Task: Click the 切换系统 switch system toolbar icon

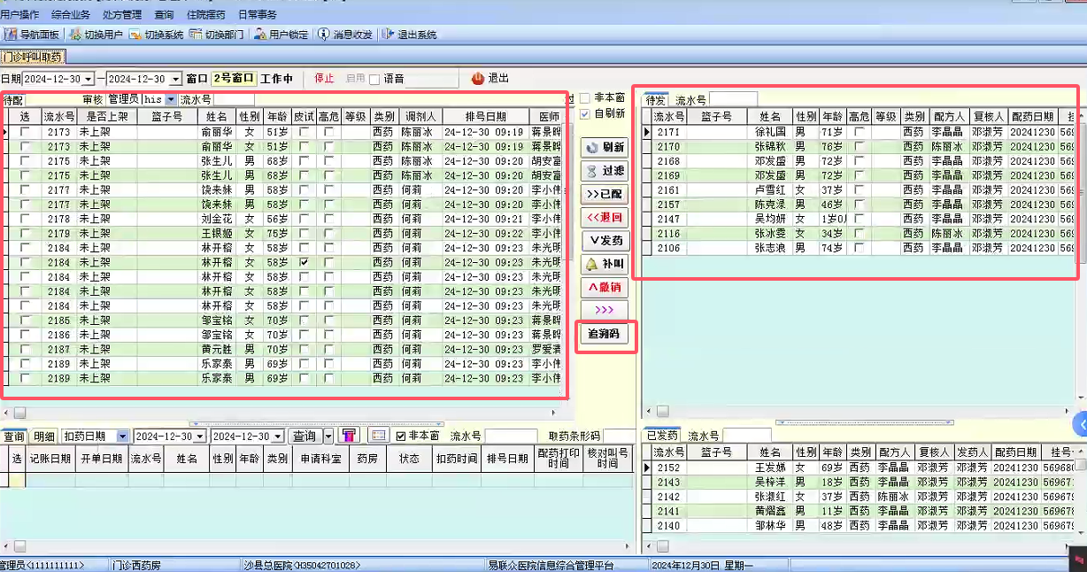Action: [156, 35]
